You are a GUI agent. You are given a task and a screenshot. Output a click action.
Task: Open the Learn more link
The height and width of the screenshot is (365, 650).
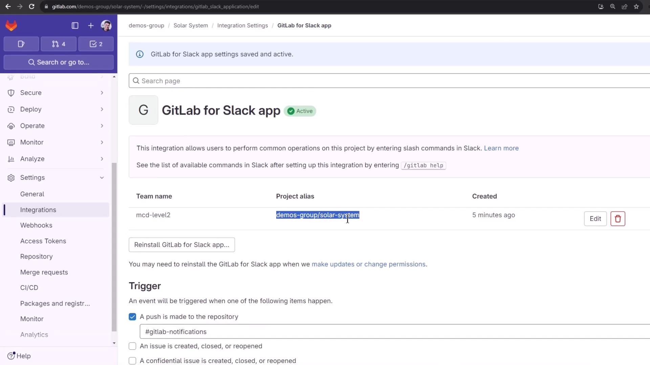point(501,148)
